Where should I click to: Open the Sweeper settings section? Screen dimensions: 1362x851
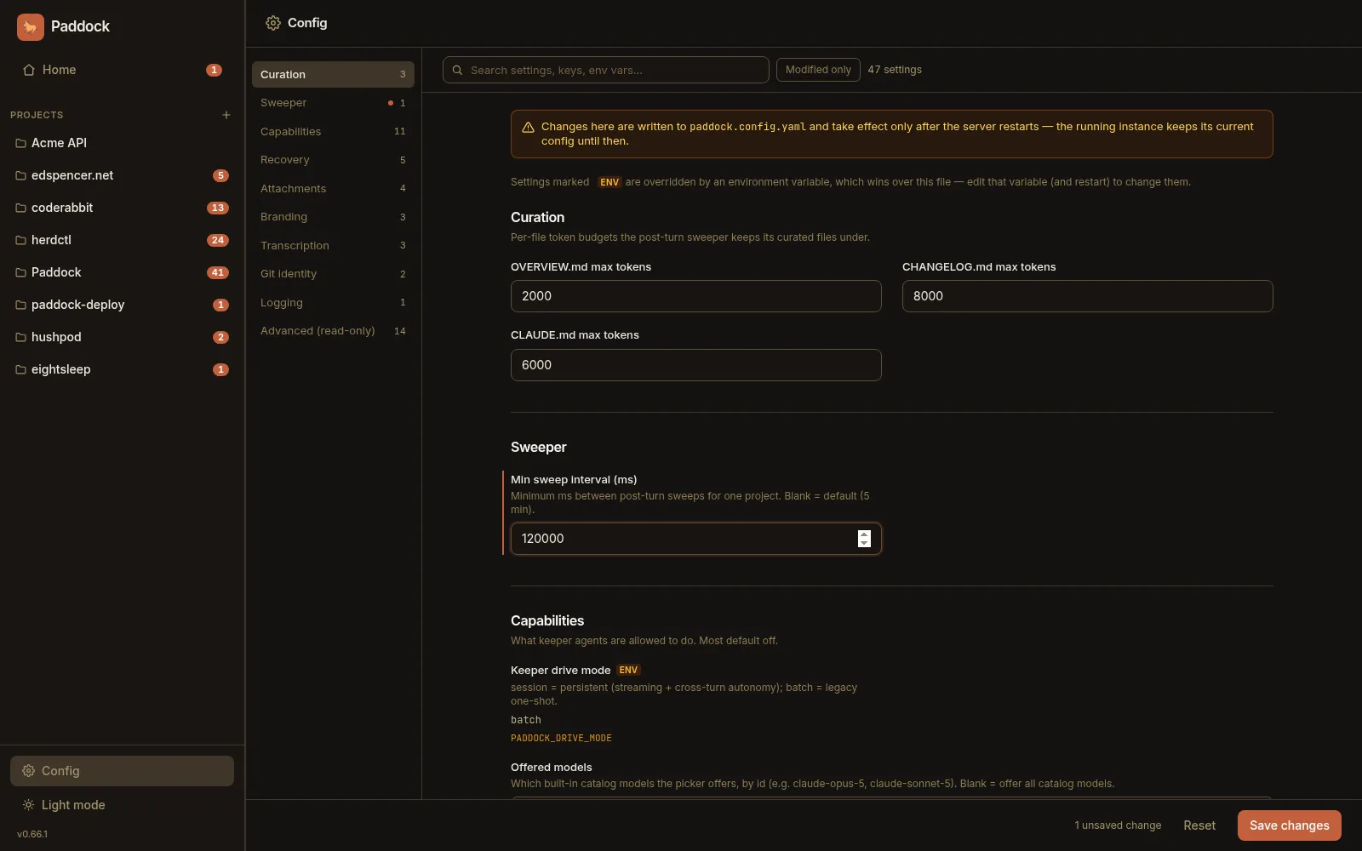pyautogui.click(x=333, y=103)
